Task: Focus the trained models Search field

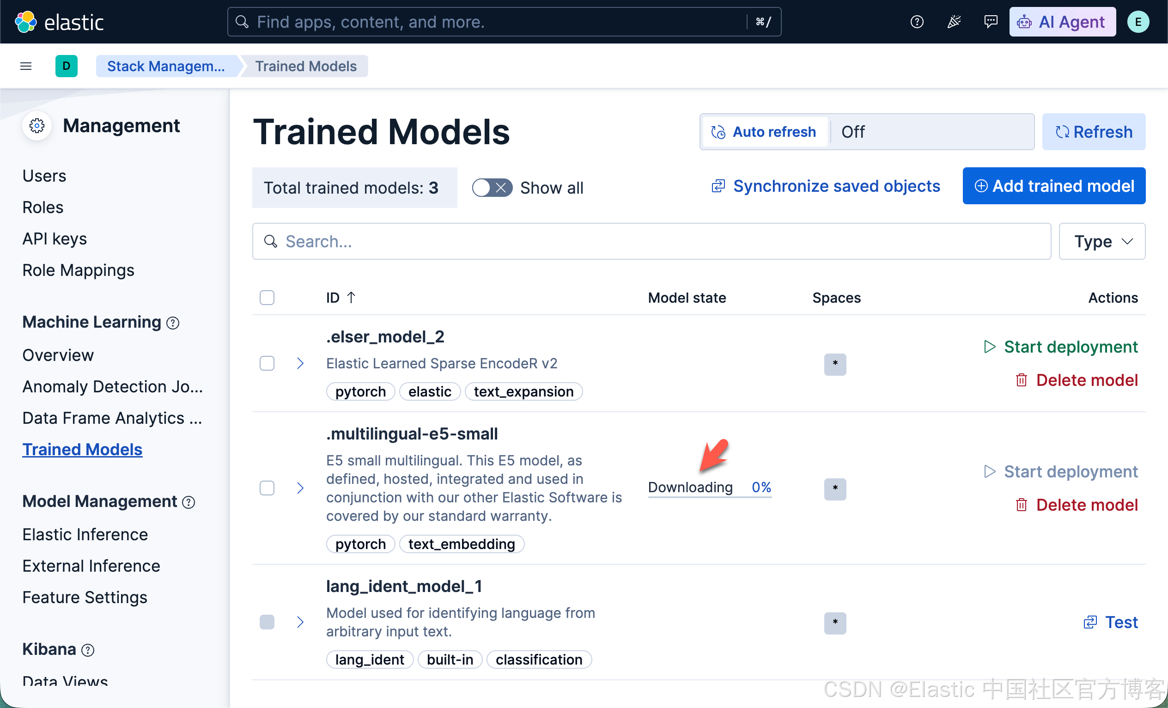Action: point(651,241)
